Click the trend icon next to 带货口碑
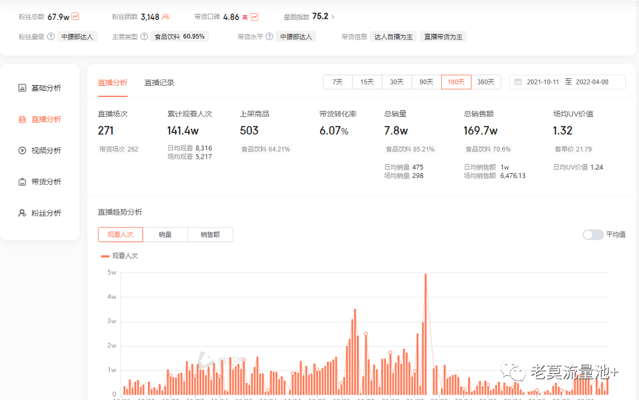Viewport: 639px width, 400px height. tap(254, 17)
